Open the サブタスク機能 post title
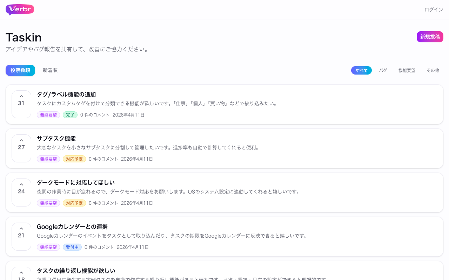The image size is (449, 280). coord(56,139)
